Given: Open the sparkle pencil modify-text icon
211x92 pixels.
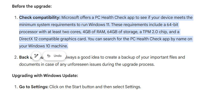Looking at the screenshot, I should (x=36, y=56).
